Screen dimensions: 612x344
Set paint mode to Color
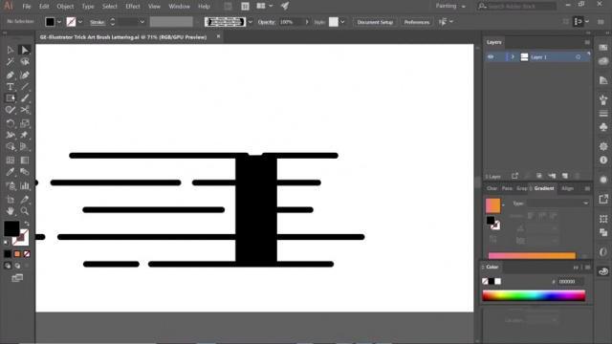pos(8,254)
